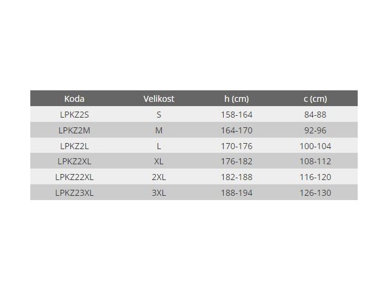Click the 3XL size cell
The image size is (388, 291).
click(159, 193)
